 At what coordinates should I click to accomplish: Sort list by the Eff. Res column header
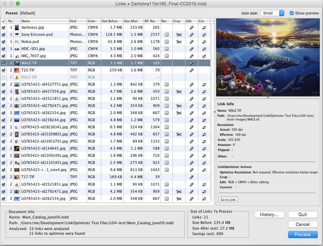pos(152,21)
